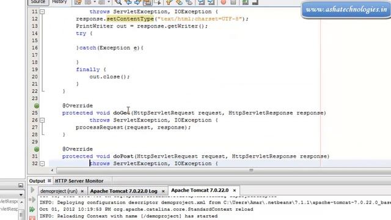The image size is (391, 220).
Task: Click the Find Next Occurrence arrow icon
Action: click(x=137, y=2)
